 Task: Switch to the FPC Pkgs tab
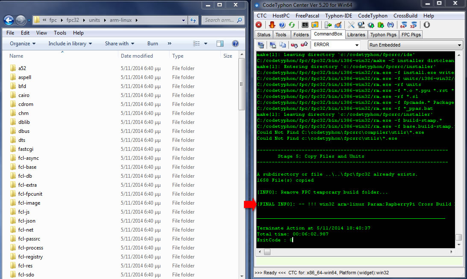(411, 35)
